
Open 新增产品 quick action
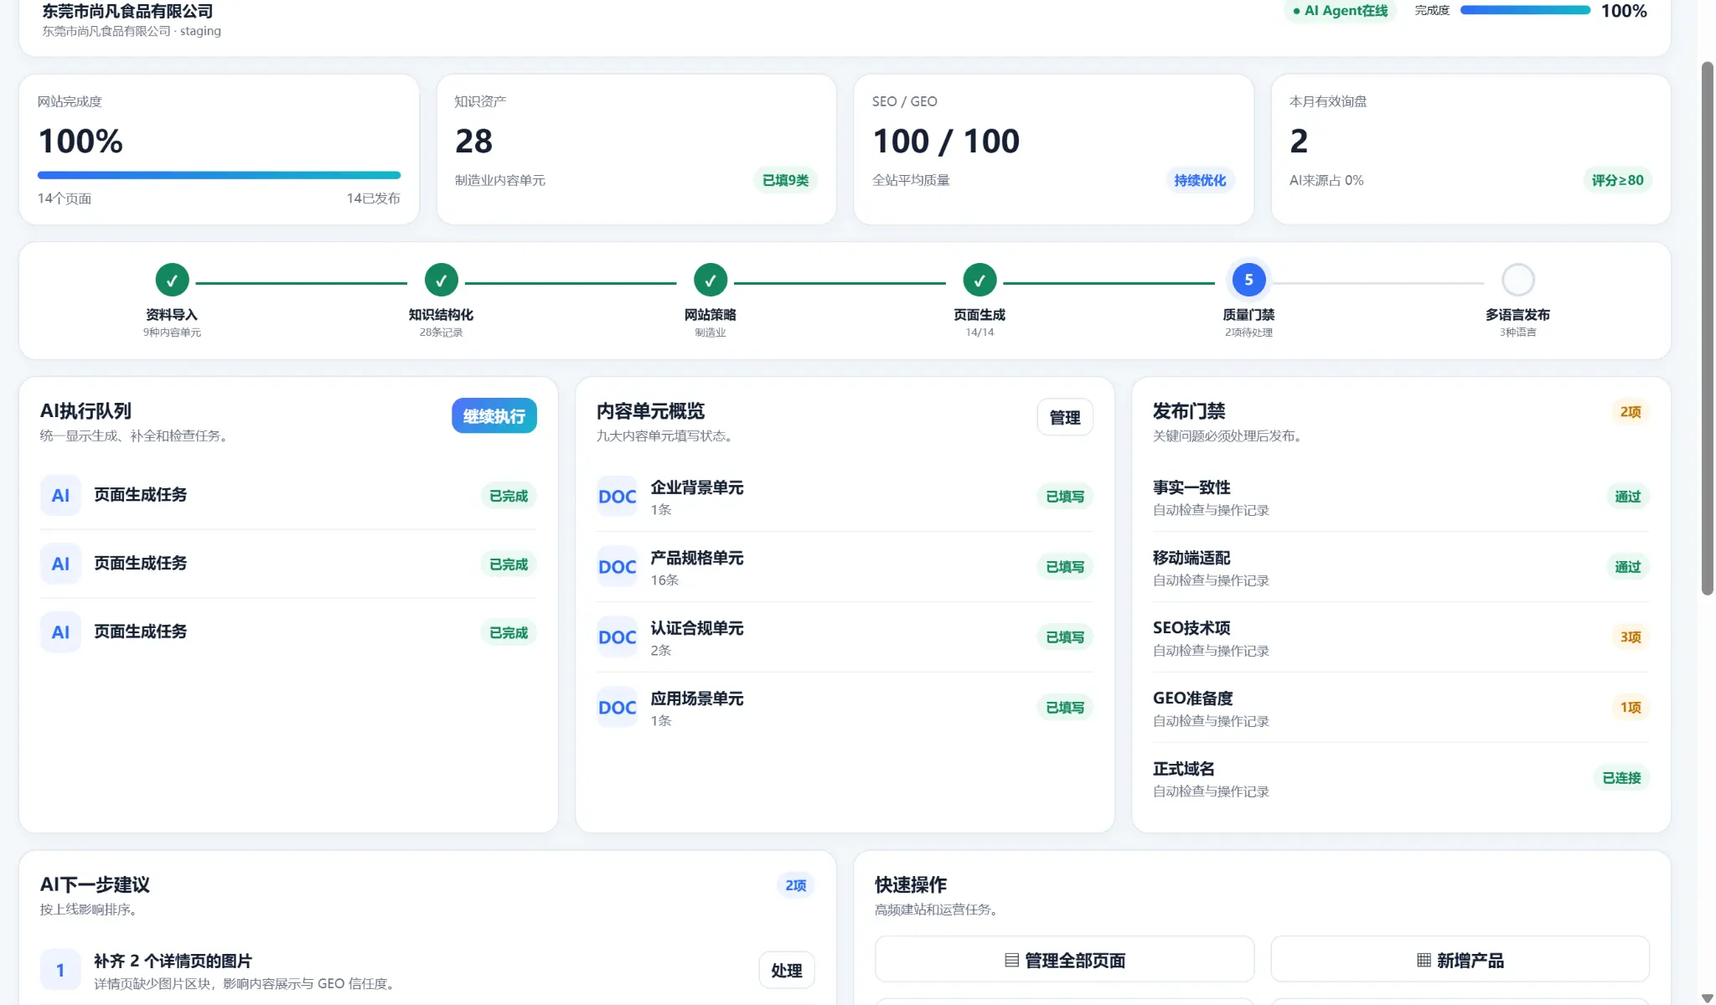(x=1460, y=960)
